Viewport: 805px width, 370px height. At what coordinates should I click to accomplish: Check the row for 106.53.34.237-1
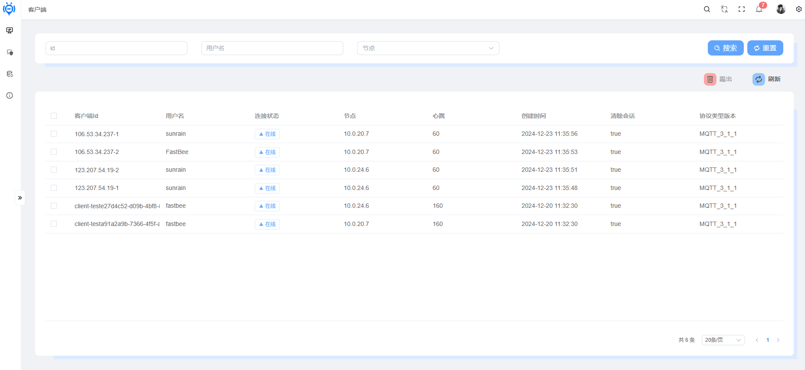(x=54, y=134)
